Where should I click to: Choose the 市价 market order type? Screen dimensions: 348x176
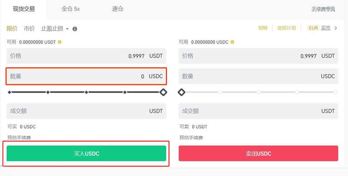pyautogui.click(x=29, y=29)
